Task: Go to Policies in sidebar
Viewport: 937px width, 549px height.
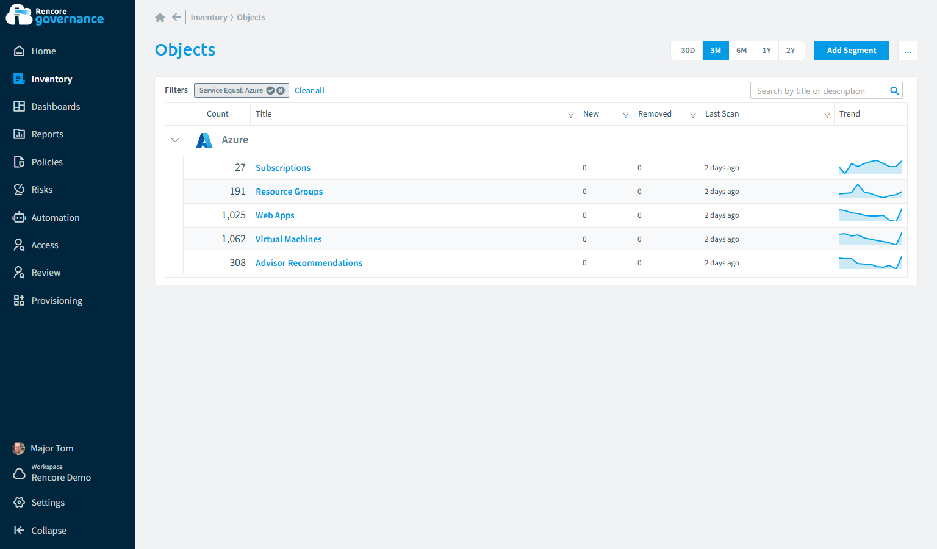Action: (47, 162)
